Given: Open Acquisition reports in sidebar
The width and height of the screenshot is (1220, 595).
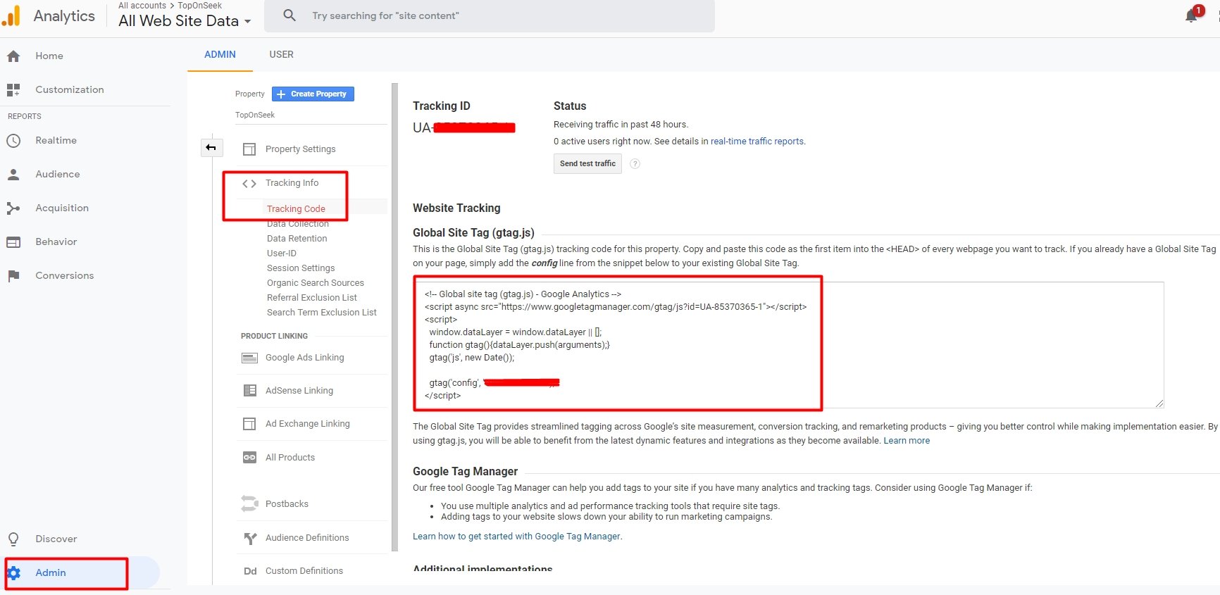Looking at the screenshot, I should 61,208.
